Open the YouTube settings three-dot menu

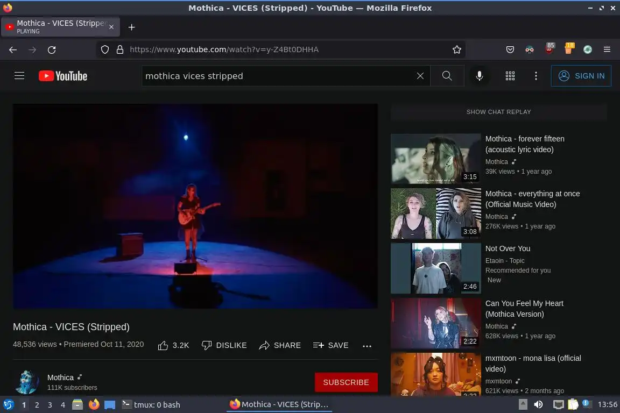(536, 76)
